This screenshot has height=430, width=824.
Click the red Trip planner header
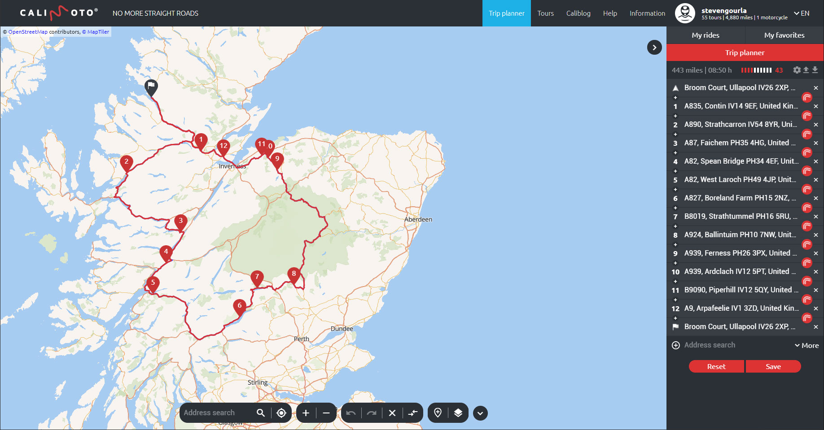745,52
